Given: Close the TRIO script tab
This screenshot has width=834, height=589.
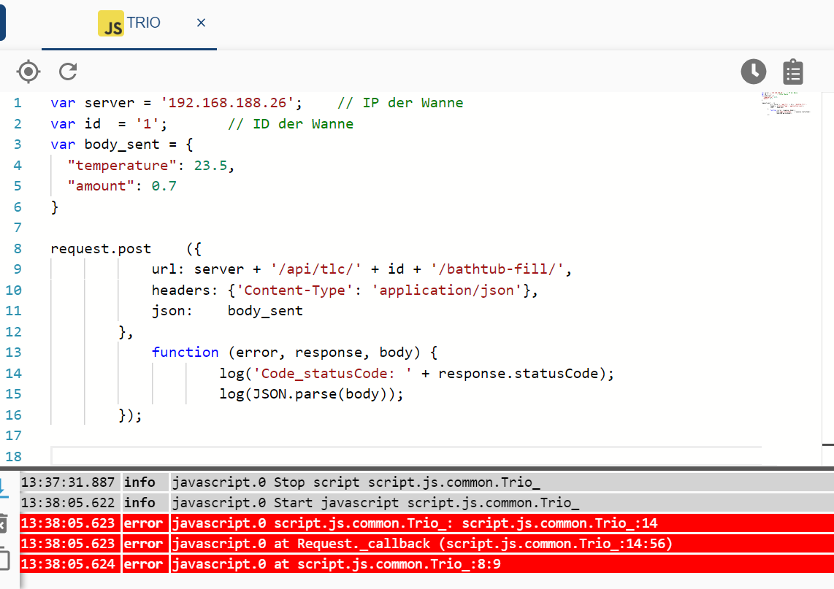Looking at the screenshot, I should (x=201, y=23).
